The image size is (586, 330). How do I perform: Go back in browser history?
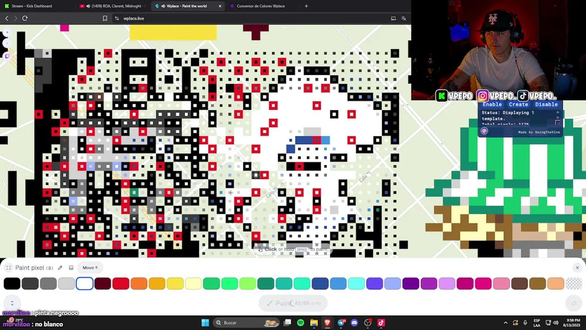[x=6, y=18]
